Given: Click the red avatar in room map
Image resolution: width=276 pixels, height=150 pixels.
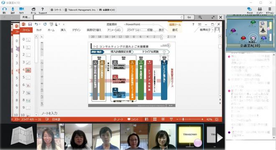Looking at the screenshot, I should [x=243, y=38].
